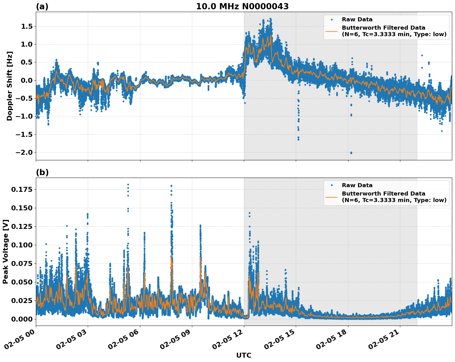Select the panel label (b)

[43, 172]
